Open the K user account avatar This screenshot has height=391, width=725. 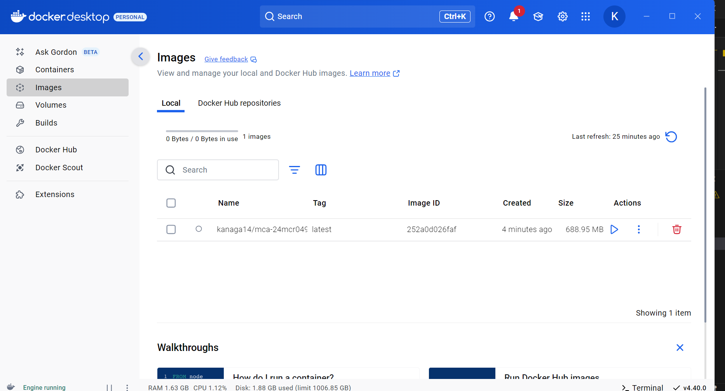pyautogui.click(x=614, y=16)
